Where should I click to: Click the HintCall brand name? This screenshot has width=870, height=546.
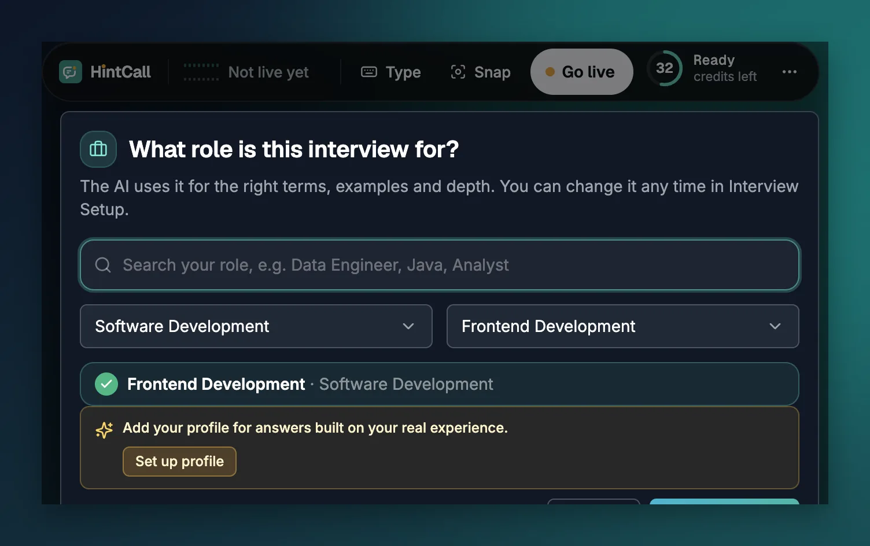click(121, 72)
